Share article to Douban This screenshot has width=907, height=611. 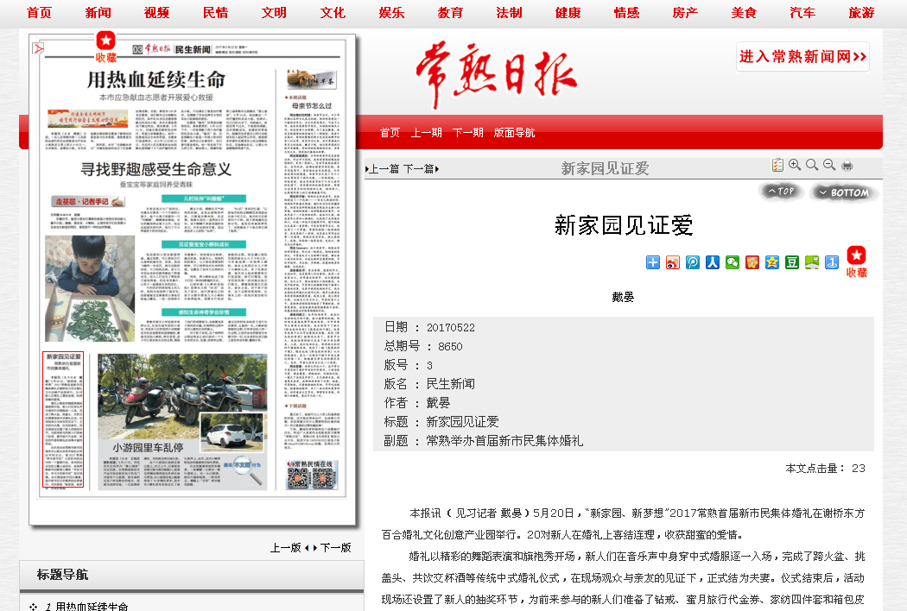792,262
